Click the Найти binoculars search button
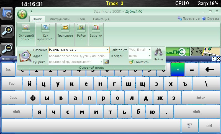Image resolution: width=221 pixels, height=134 pixels. pos(158,54)
